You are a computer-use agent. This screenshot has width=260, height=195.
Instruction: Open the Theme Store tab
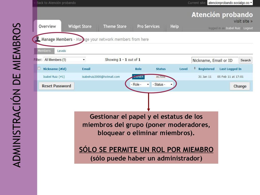[115, 26]
